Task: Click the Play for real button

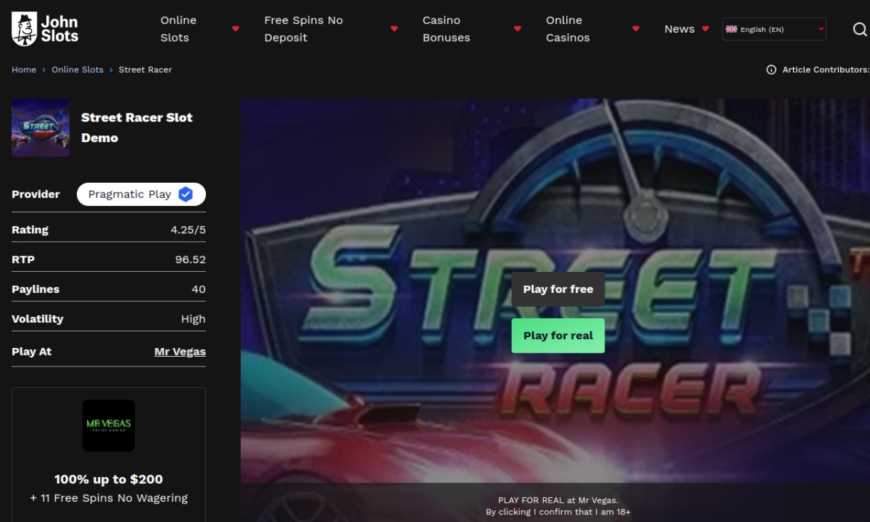Action: [x=558, y=336]
